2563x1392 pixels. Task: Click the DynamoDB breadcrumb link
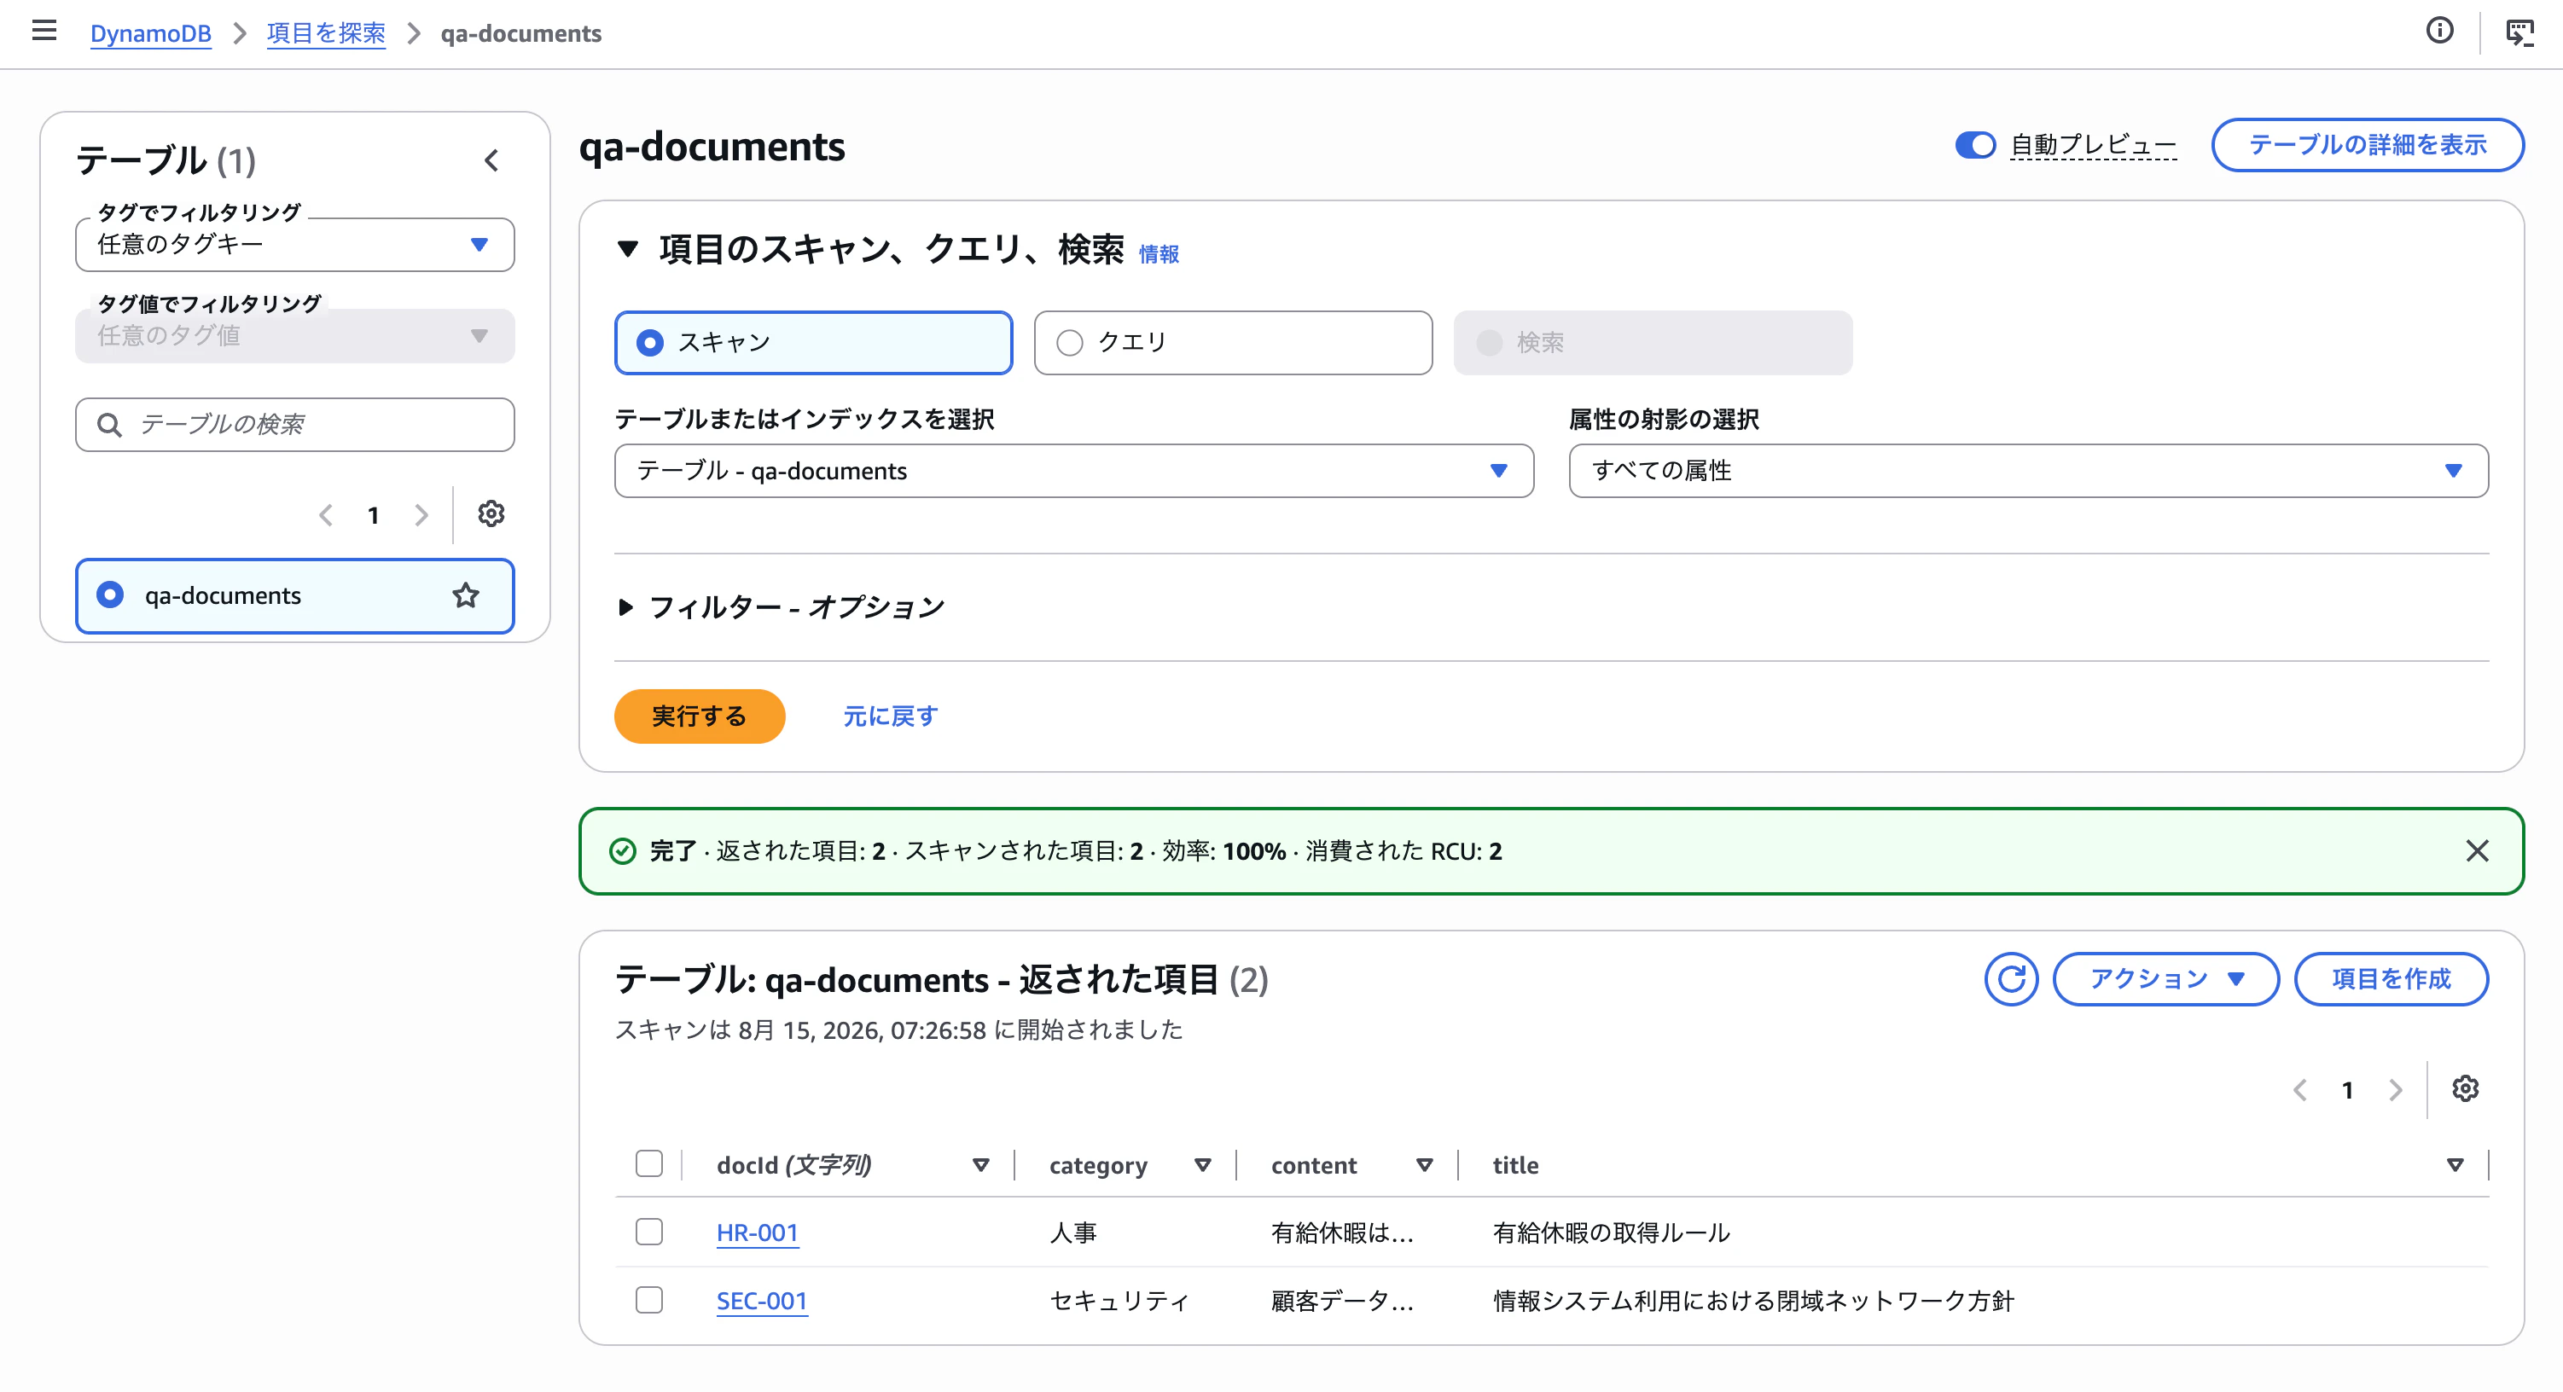click(150, 32)
